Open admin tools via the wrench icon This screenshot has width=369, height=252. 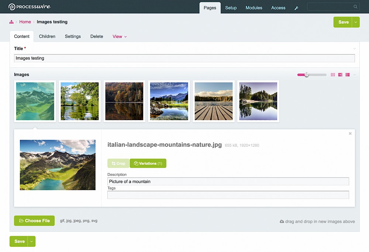(x=296, y=8)
